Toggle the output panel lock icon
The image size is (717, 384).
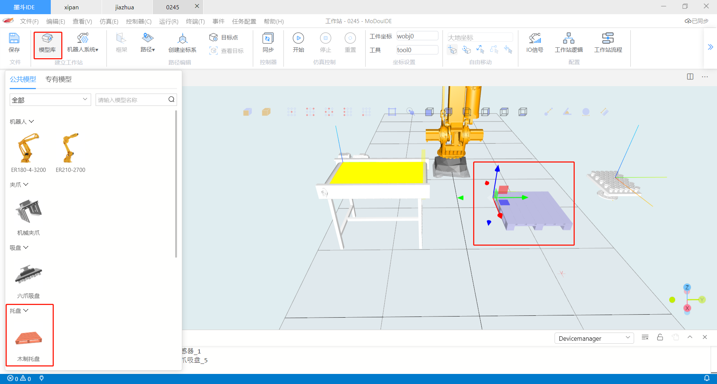660,337
